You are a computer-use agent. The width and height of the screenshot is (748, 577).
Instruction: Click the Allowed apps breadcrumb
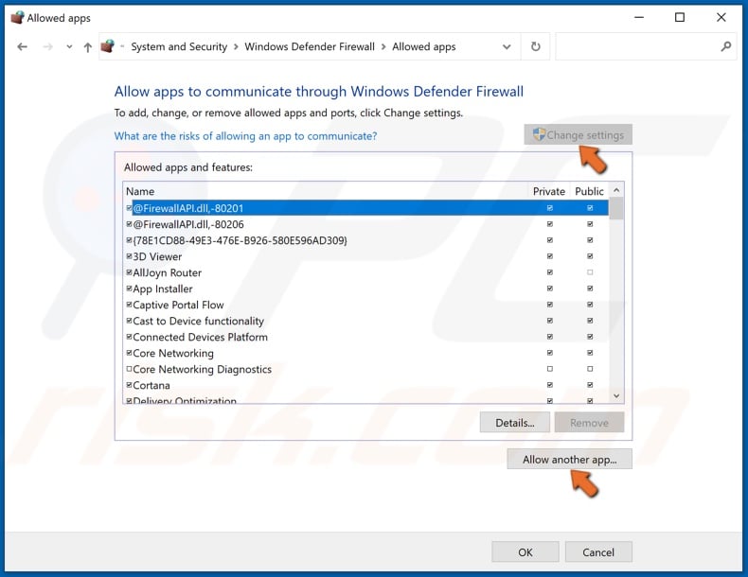pos(424,46)
